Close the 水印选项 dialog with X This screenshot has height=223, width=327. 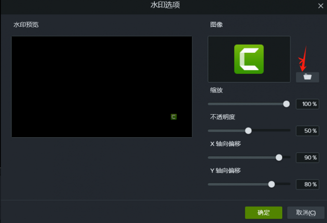click(321, 6)
